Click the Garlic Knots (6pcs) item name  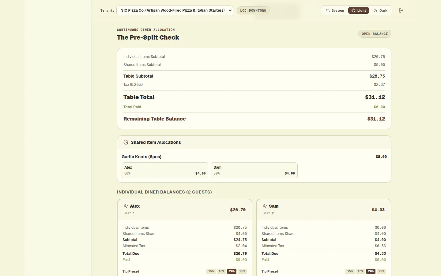141,157
